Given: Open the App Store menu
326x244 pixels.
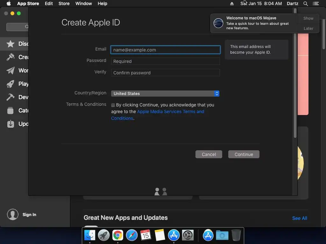Looking at the screenshot, I should tap(28, 3).
